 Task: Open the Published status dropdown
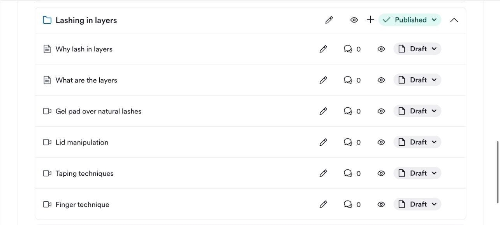pos(410,20)
